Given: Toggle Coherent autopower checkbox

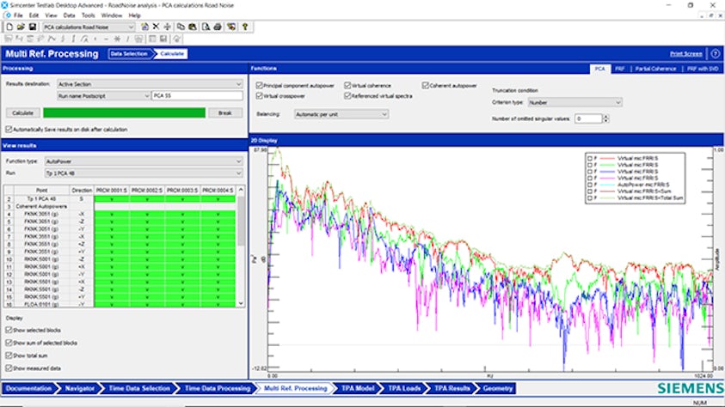Looking at the screenshot, I should [426, 86].
